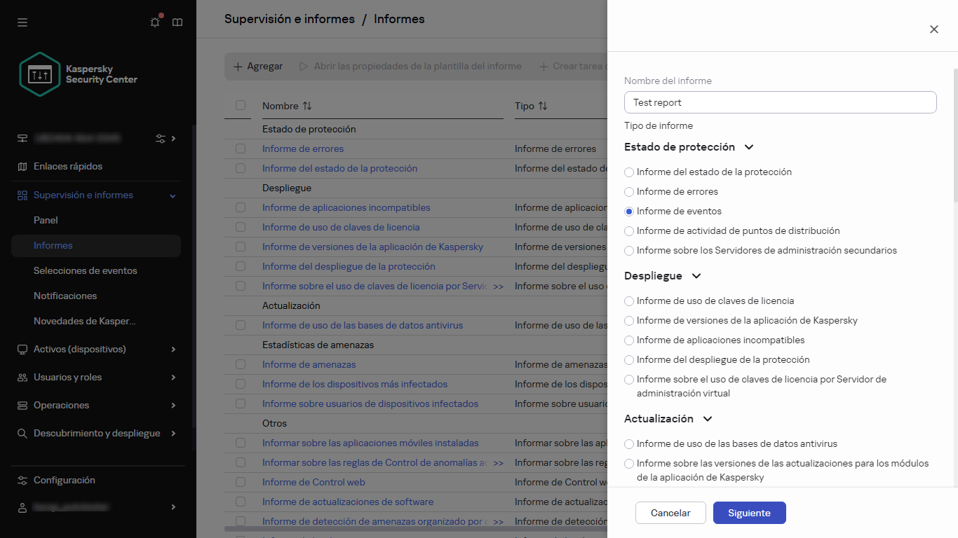The width and height of the screenshot is (958, 538).
Task: Go to Notificaciones menu item
Action: tap(65, 296)
